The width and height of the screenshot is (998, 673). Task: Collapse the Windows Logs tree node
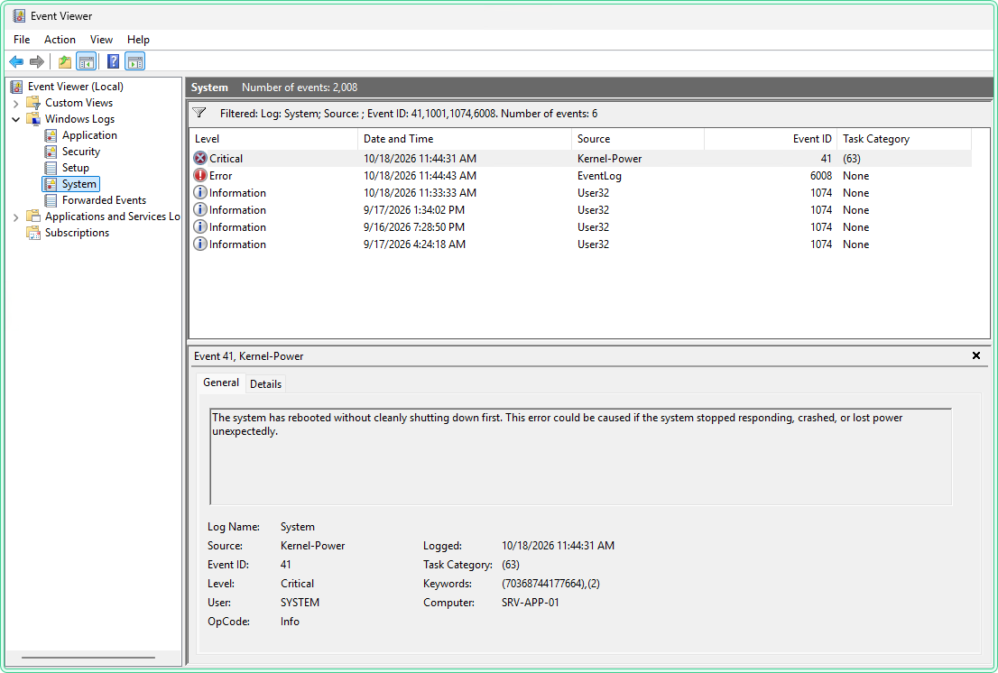[16, 120]
